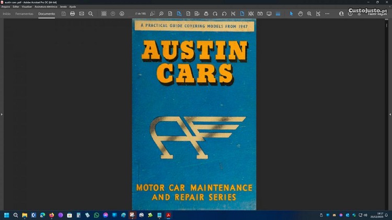Click the Início tab button
The image size is (392, 220).
tap(7, 14)
